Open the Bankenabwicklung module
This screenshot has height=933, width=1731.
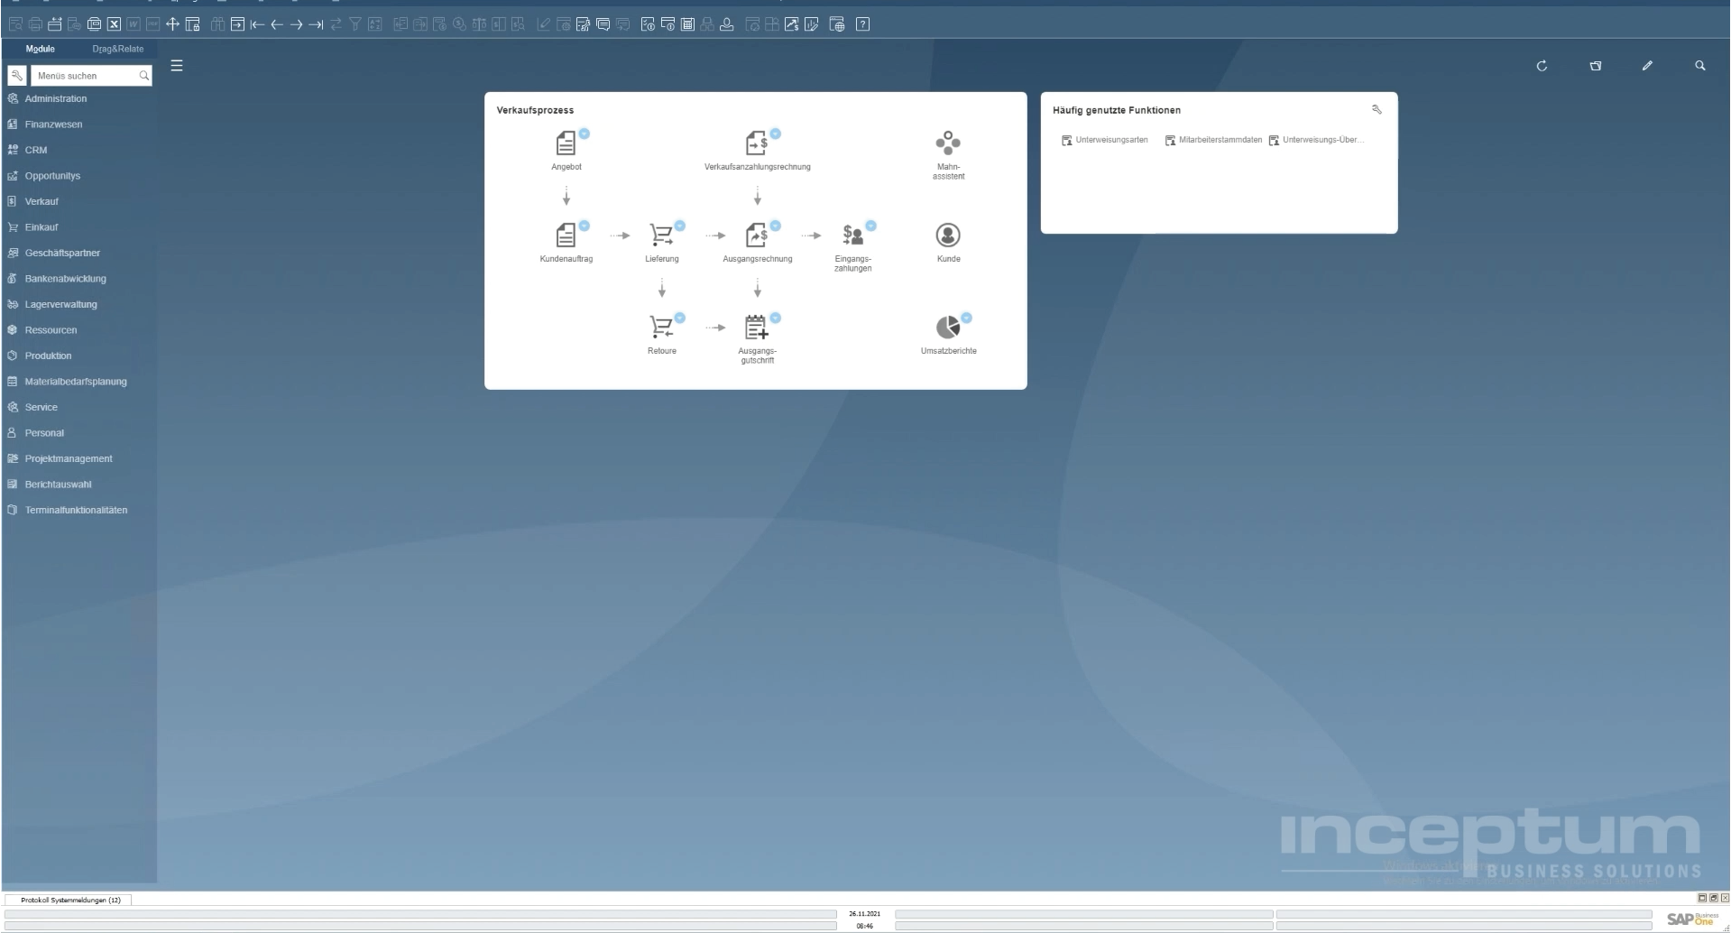pos(65,279)
